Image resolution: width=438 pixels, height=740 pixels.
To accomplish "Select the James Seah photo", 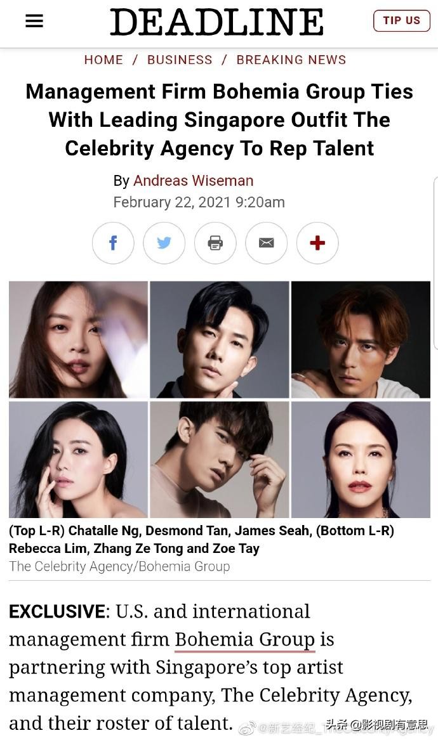I will click(361, 340).
